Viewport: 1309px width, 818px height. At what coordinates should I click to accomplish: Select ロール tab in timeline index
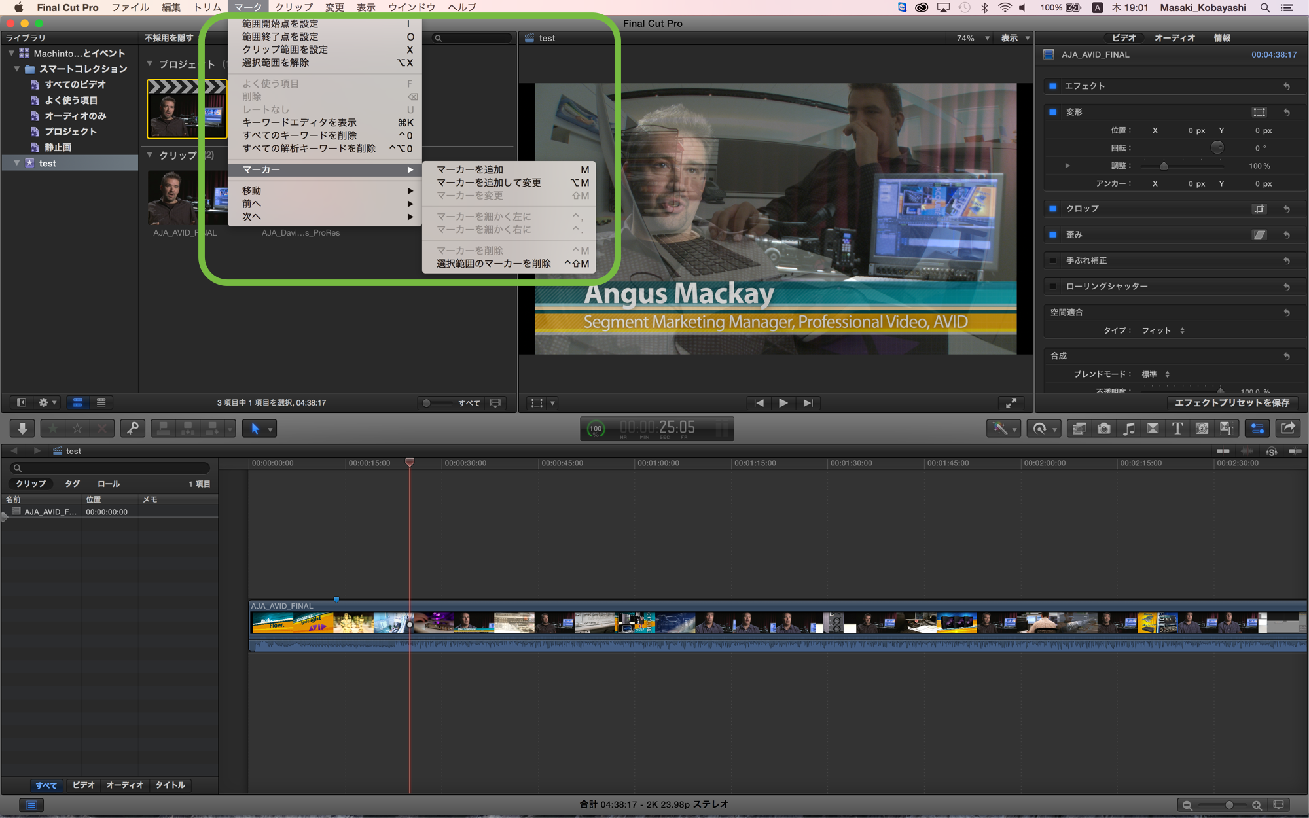point(109,484)
